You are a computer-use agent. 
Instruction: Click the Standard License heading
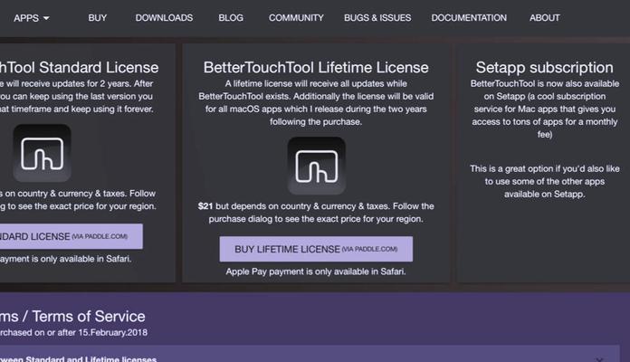(79, 68)
